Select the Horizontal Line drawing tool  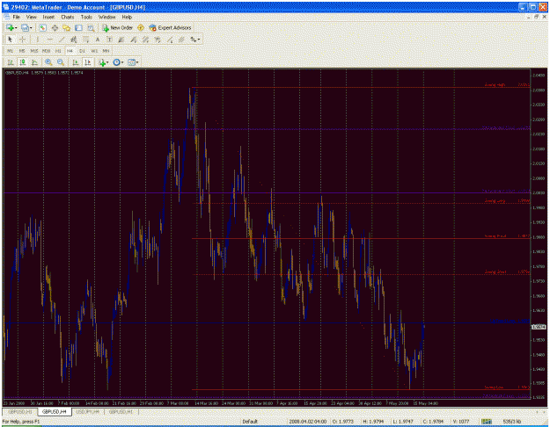(x=50, y=40)
